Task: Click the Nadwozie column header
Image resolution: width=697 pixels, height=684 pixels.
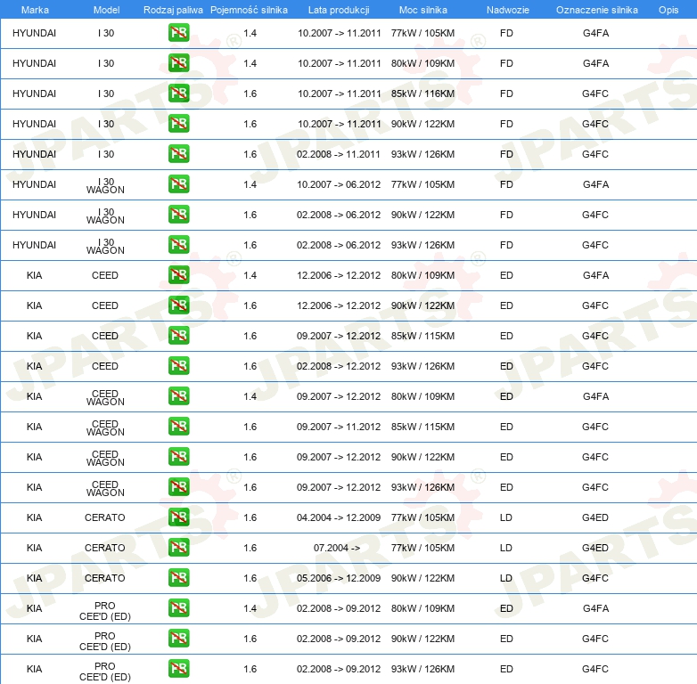Action: pos(506,9)
